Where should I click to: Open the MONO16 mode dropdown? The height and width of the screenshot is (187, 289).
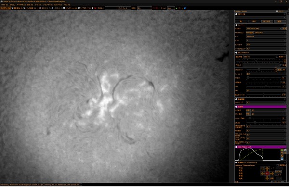coord(266,37)
